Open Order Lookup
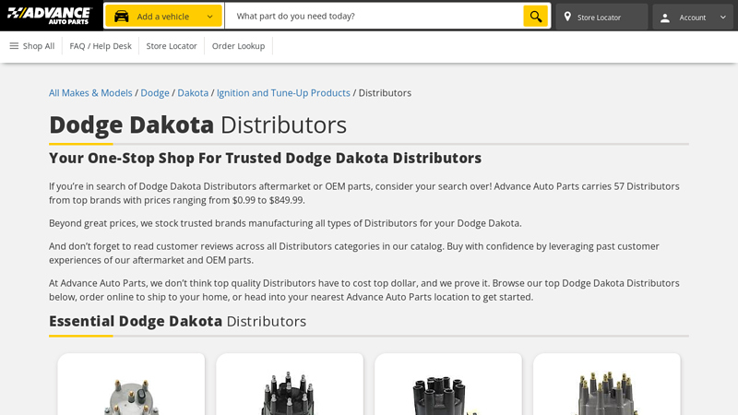The image size is (738, 415). (238, 45)
